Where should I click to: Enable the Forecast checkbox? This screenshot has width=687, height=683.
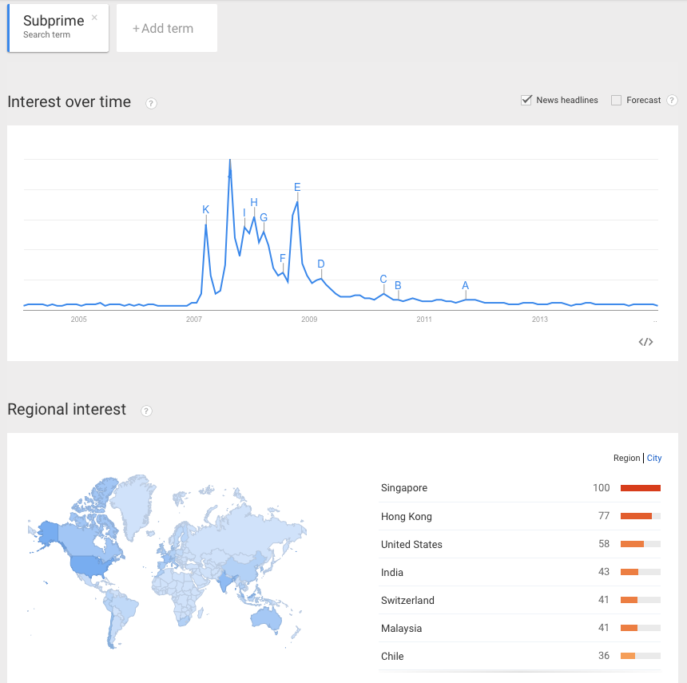616,100
